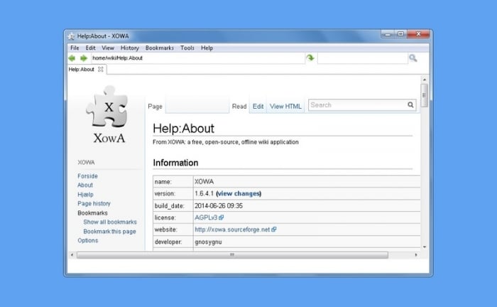
Task: Go back with the green left arrow
Action: pos(72,58)
